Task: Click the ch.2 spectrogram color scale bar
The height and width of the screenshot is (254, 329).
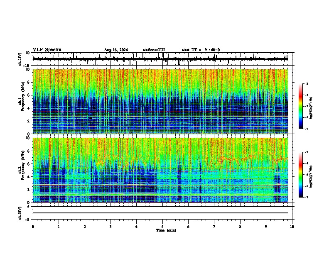Action: tap(301, 175)
